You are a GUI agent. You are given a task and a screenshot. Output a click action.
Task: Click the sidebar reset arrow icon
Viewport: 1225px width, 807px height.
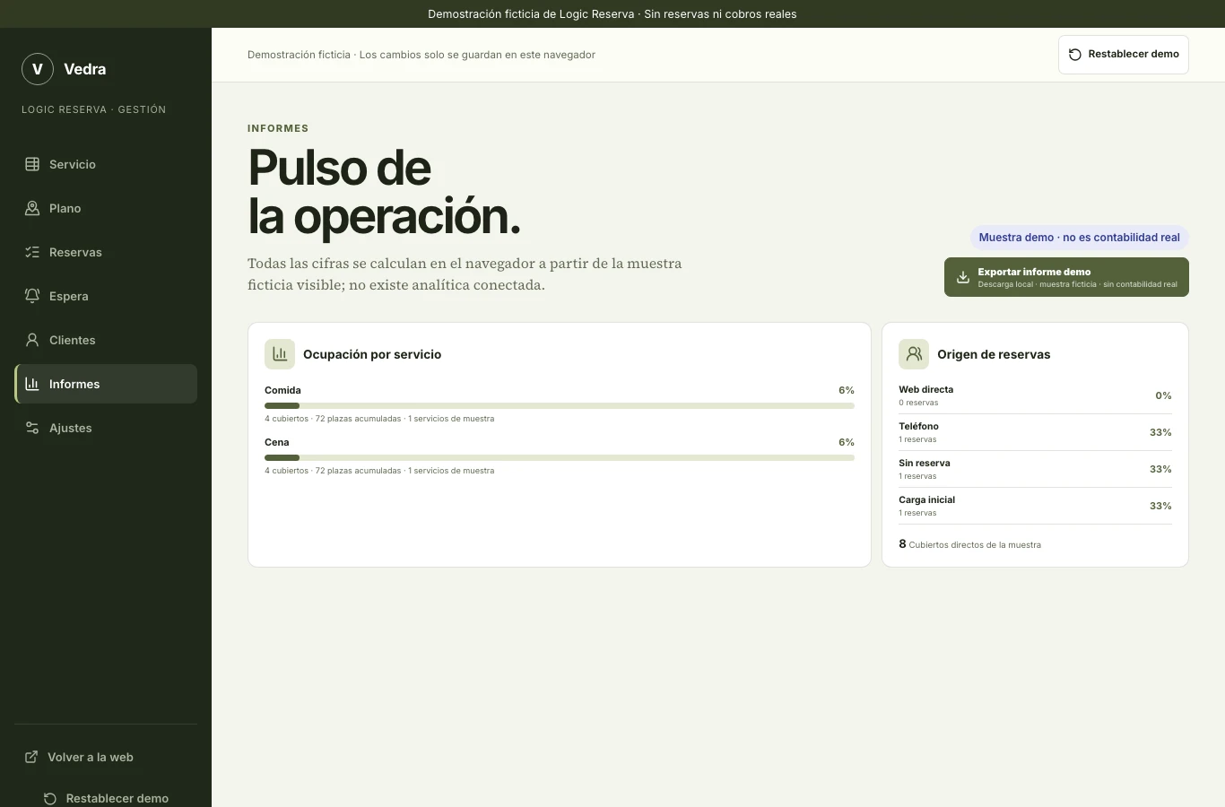pyautogui.click(x=50, y=798)
